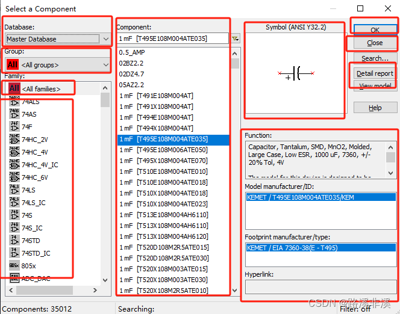Click the View model button
This screenshot has height=314, width=400.
[375, 86]
